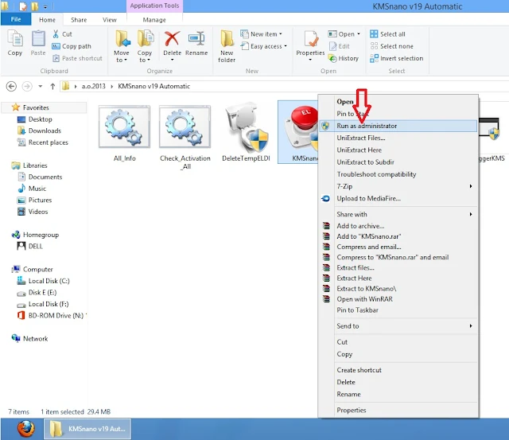
Task: Open the Easy access dropdown
Action: (x=264, y=46)
